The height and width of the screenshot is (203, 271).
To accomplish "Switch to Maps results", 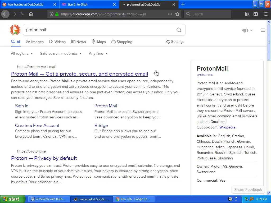I will 99,42.
